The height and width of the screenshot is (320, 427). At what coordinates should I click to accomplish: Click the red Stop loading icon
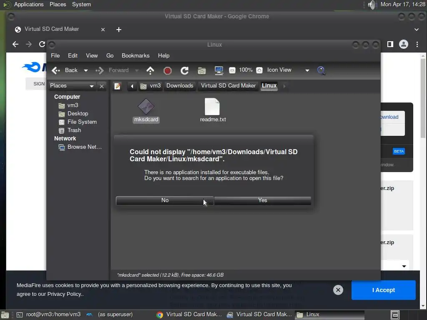tap(168, 71)
